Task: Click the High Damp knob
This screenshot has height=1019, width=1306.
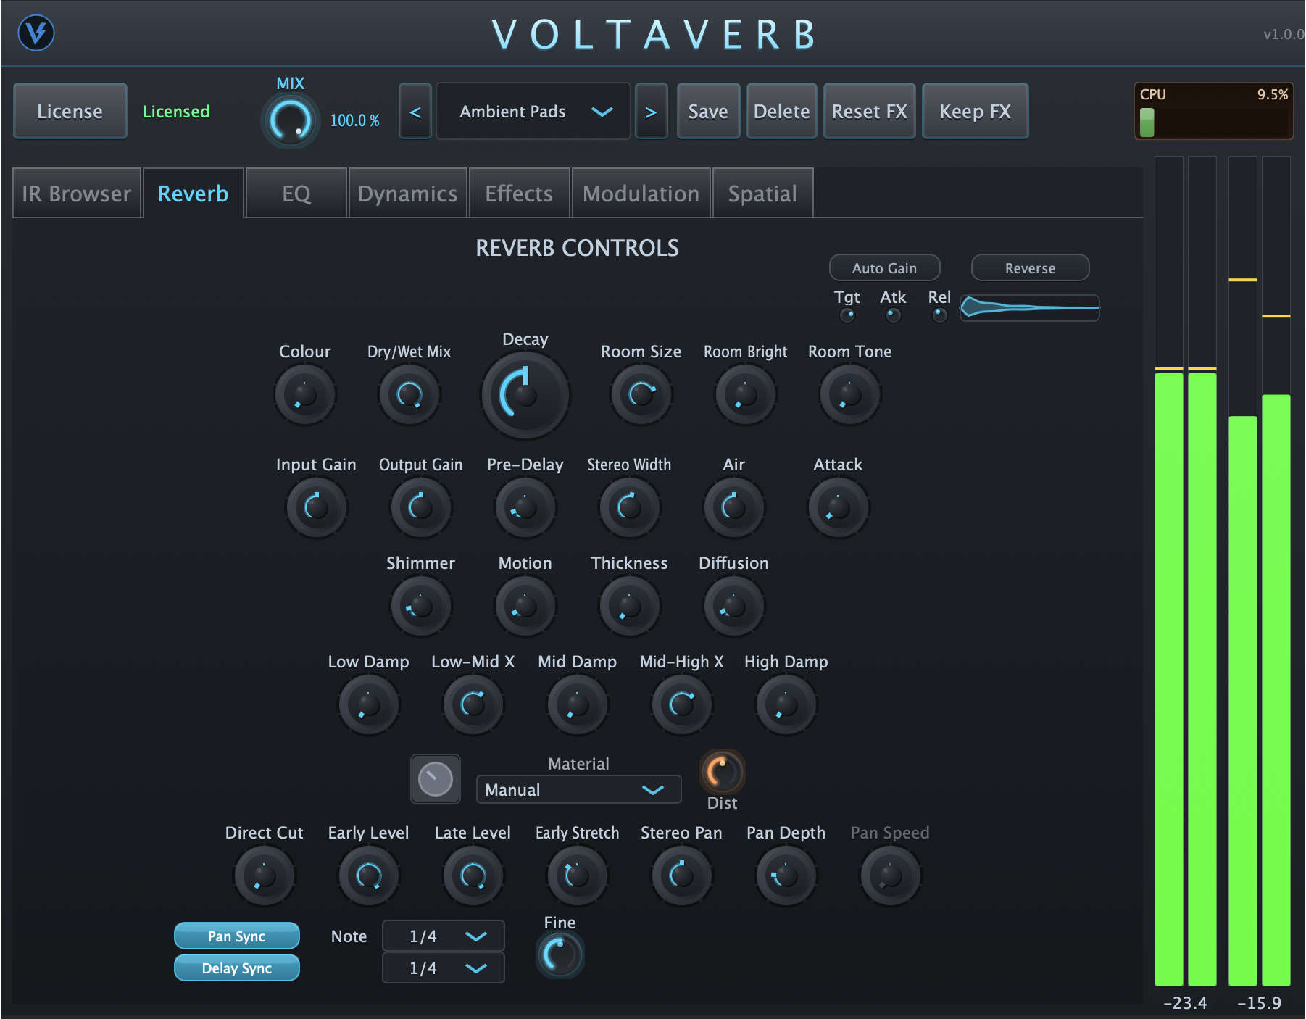Action: (786, 704)
